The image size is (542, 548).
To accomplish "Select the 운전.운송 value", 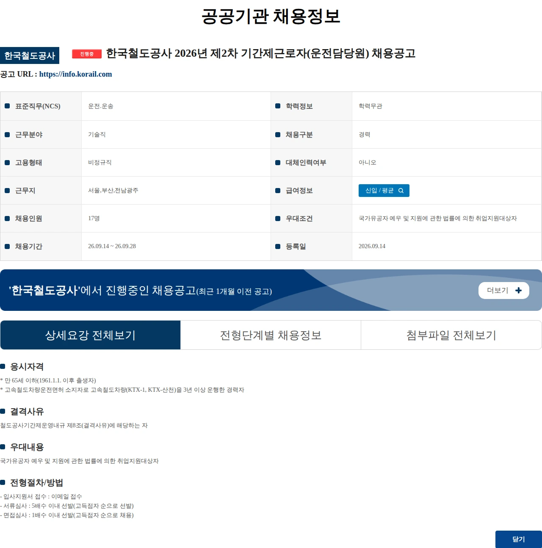I will (x=101, y=106).
